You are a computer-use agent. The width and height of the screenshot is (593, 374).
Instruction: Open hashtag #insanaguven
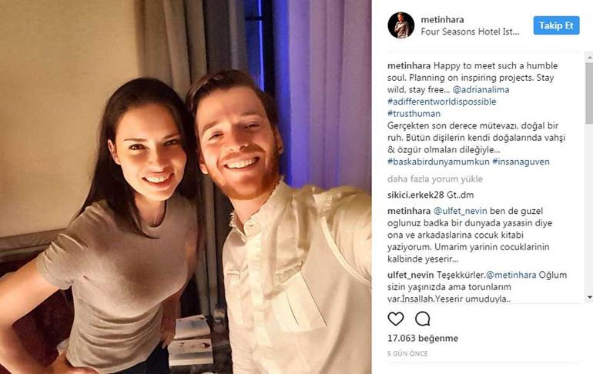click(x=521, y=162)
